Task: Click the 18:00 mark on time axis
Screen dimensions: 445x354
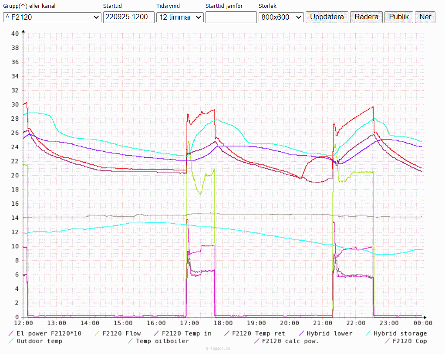Action: pos(223,323)
